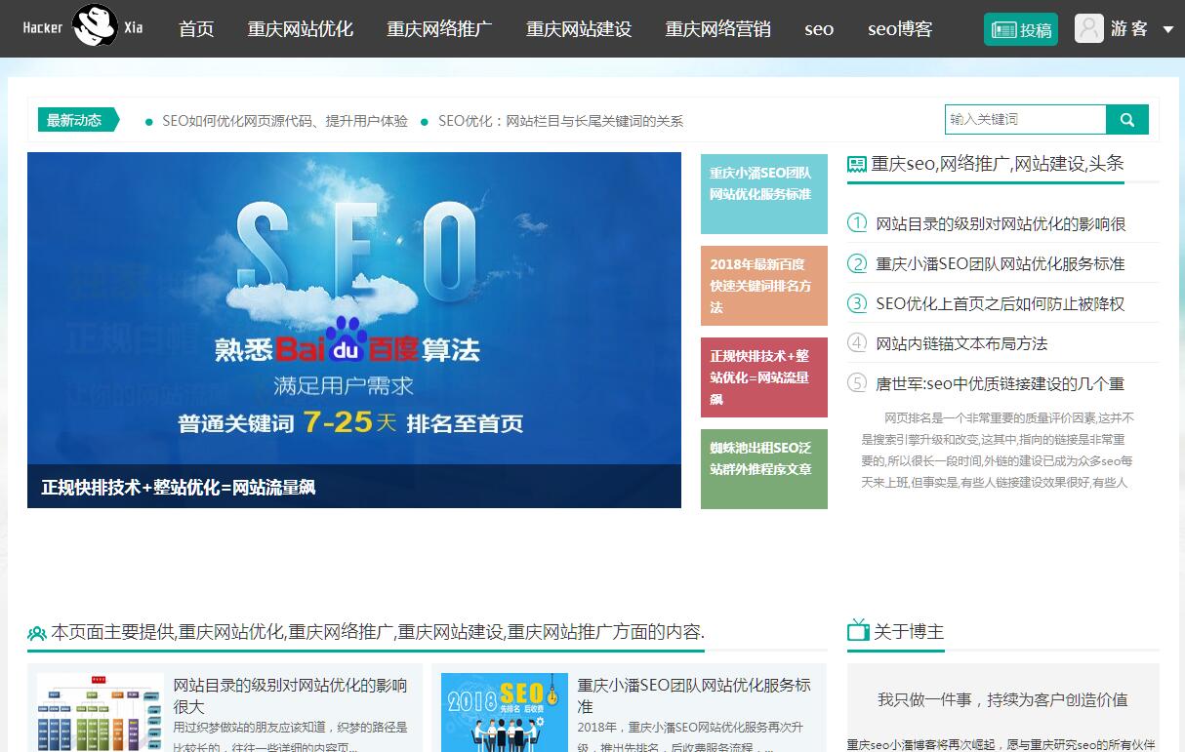Click the excerpt beginning 用过织梦做站的朋友应该知道
Viewport: 1185px width, 752px height.
coord(290,736)
